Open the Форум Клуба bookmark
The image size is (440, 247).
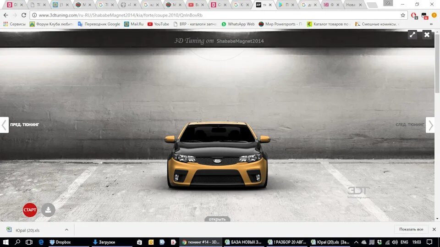click(x=51, y=24)
